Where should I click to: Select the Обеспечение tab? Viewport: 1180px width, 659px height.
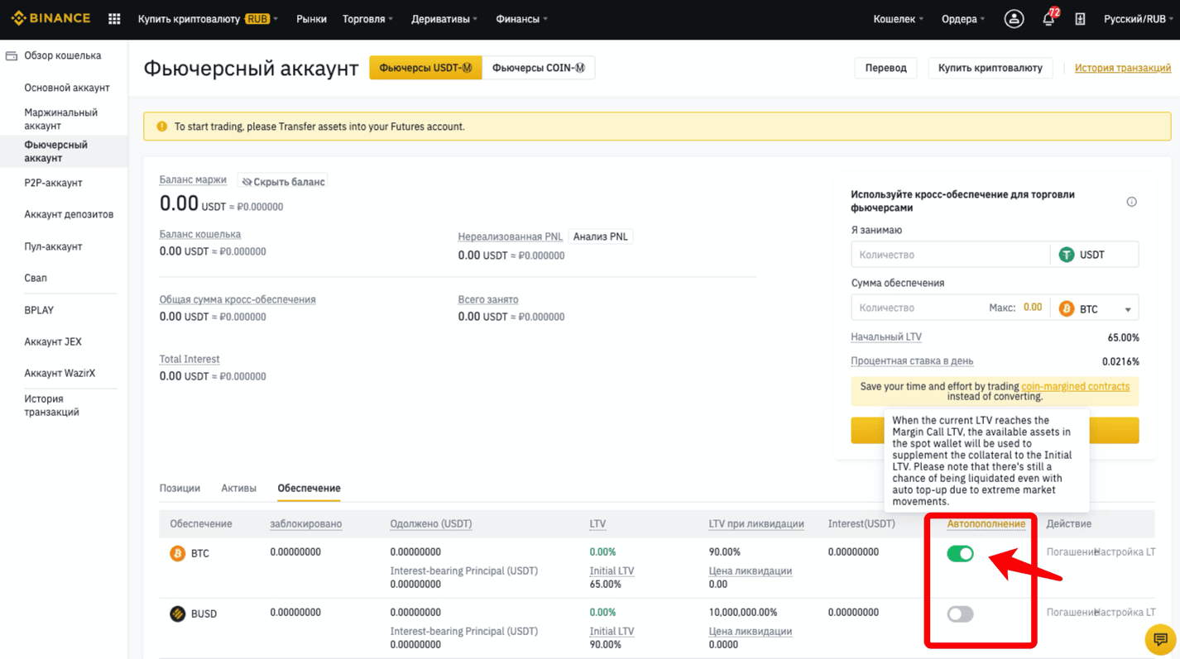click(309, 488)
